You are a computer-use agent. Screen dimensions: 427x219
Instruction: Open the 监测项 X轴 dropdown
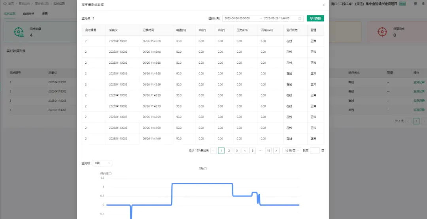[x=102, y=163]
